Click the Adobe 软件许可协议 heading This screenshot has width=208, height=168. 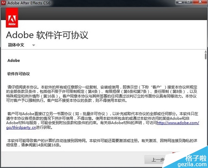click(47, 35)
